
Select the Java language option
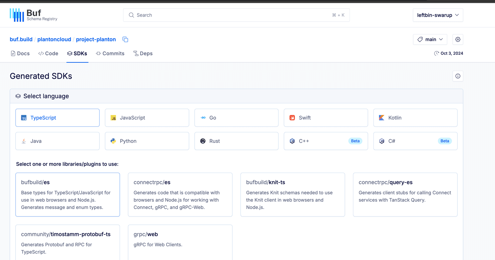[x=57, y=141]
